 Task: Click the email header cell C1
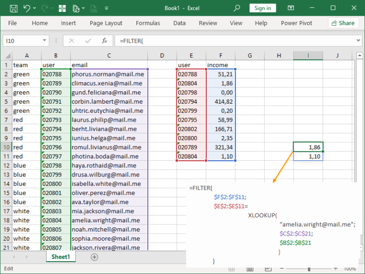(x=109, y=65)
